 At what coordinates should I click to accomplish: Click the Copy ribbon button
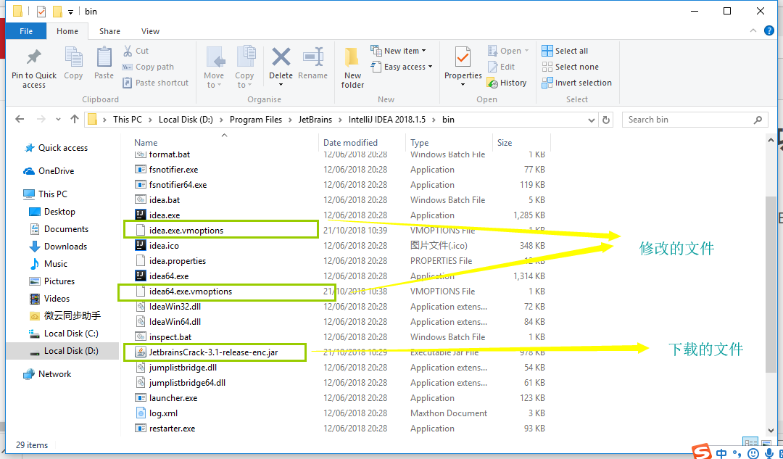[x=73, y=63]
